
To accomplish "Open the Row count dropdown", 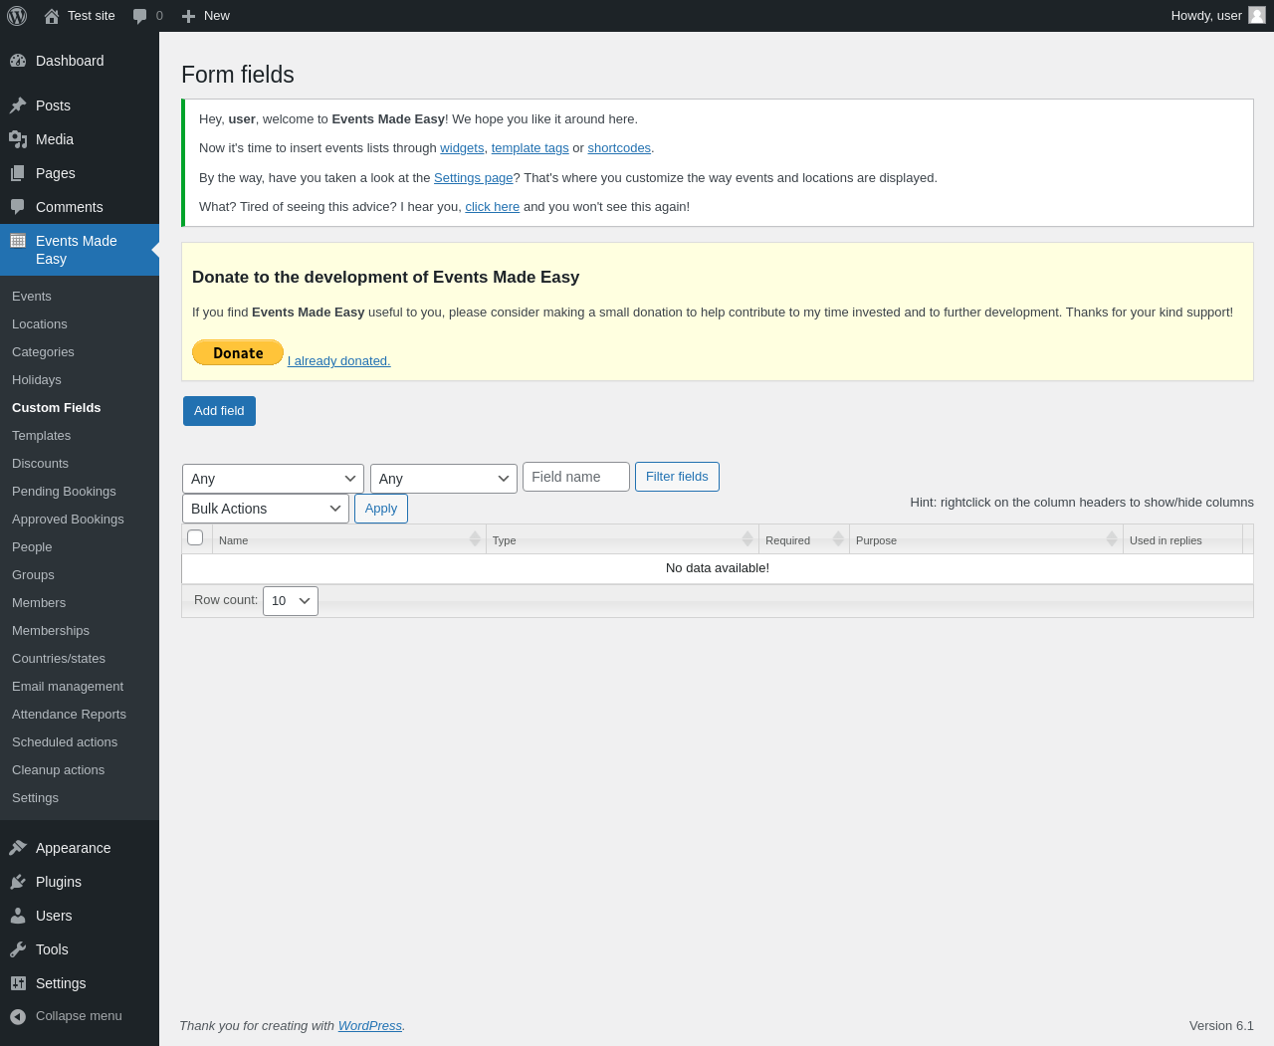I will point(291,601).
